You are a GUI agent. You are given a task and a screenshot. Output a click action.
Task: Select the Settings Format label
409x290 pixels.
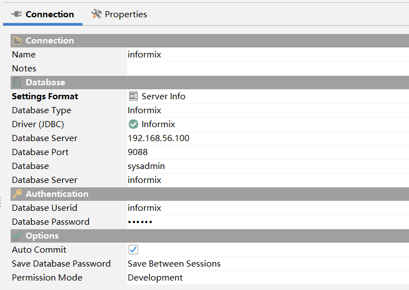point(45,96)
